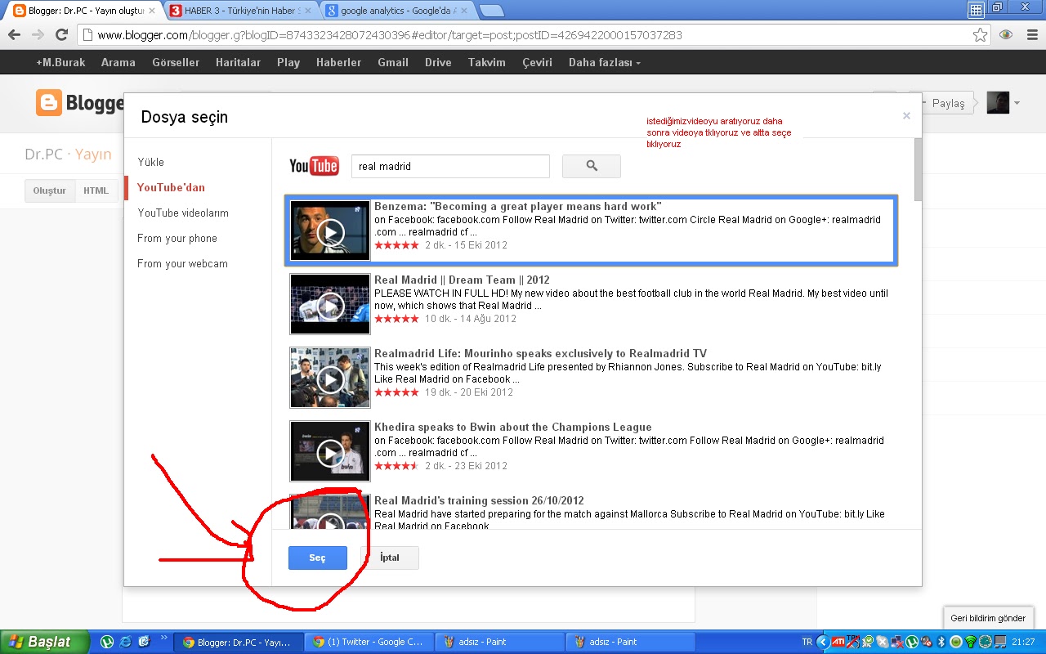Open YouTube videolarım section
This screenshot has height=654, width=1046.
[183, 213]
